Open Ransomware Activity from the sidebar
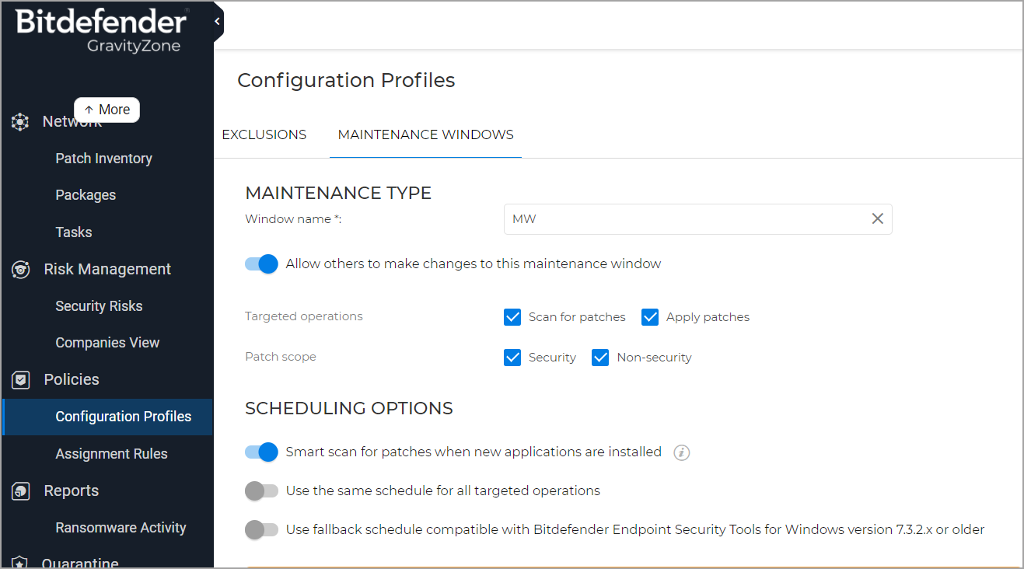 (121, 527)
